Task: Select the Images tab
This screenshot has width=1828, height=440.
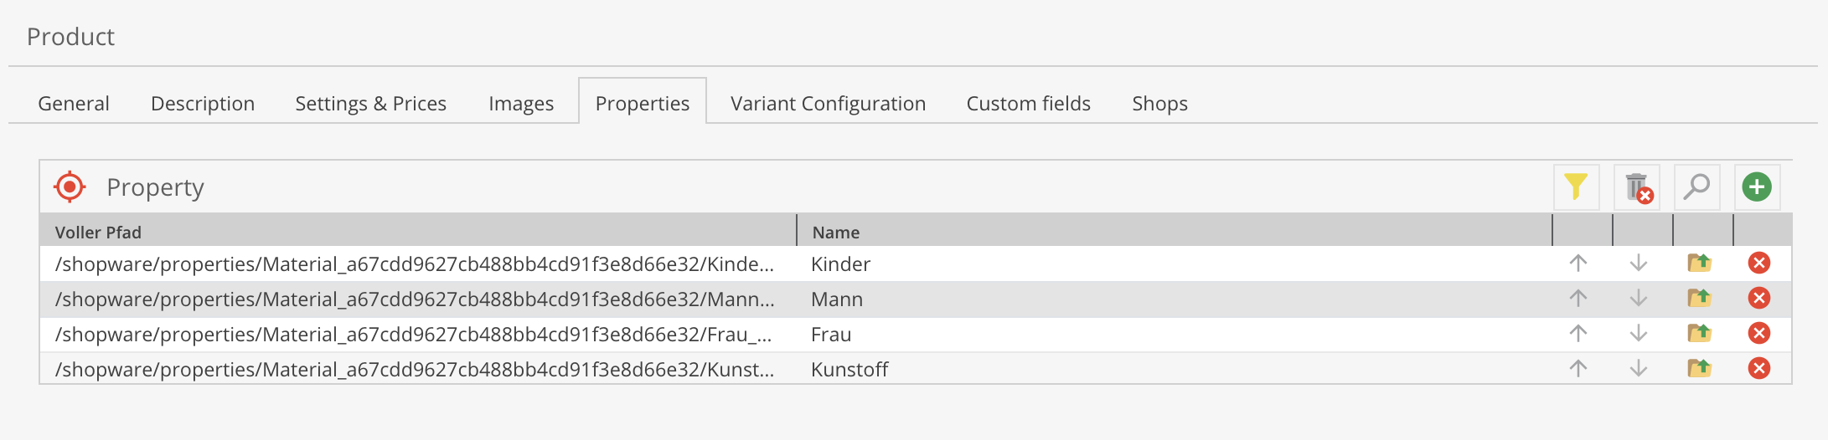Action: coord(521,104)
